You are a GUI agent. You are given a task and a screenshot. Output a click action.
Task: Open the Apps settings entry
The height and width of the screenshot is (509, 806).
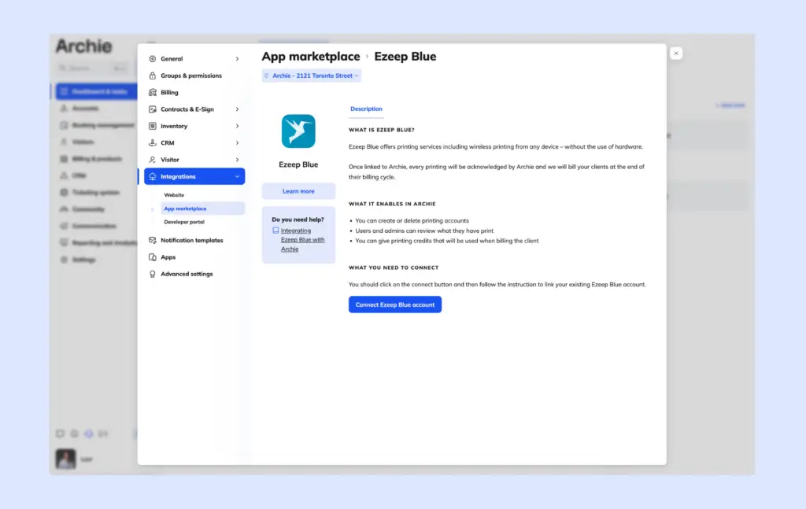click(168, 257)
